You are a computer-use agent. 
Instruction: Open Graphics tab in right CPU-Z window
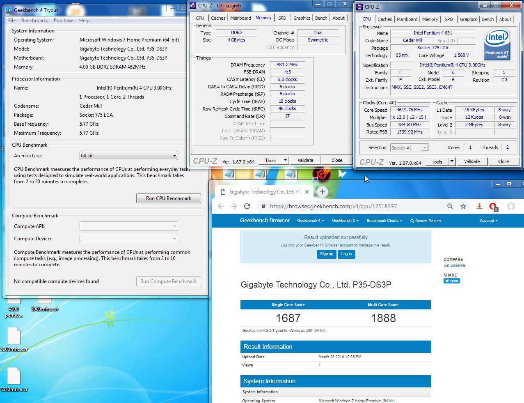(468, 19)
